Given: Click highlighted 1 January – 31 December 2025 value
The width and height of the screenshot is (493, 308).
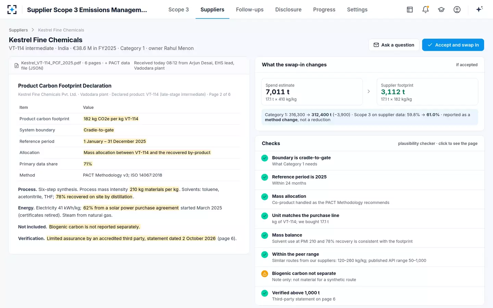Looking at the screenshot, I should coord(115,141).
